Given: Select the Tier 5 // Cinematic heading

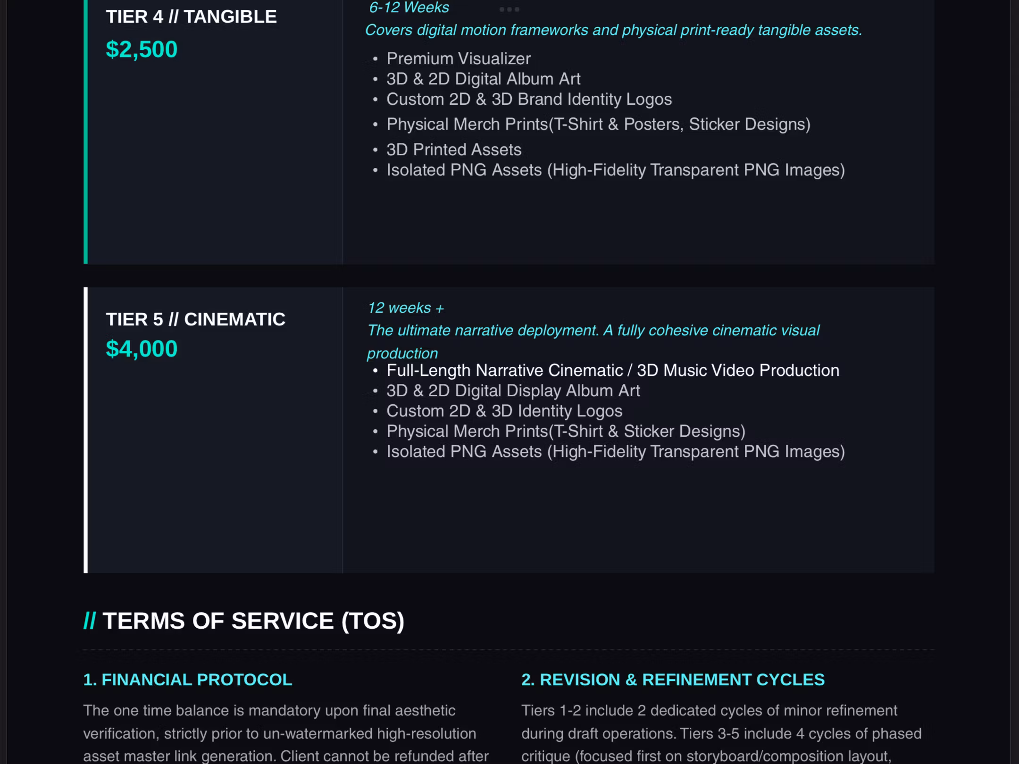Looking at the screenshot, I should [195, 319].
